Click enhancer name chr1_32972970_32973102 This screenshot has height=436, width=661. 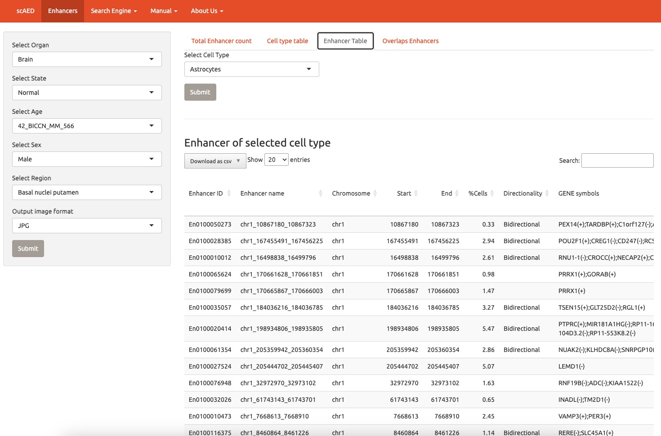278,383
